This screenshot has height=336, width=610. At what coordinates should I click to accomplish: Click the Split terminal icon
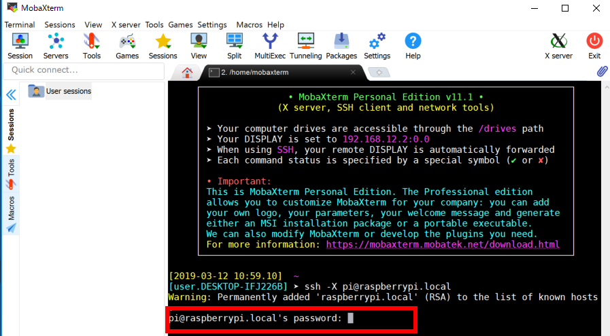pos(234,46)
